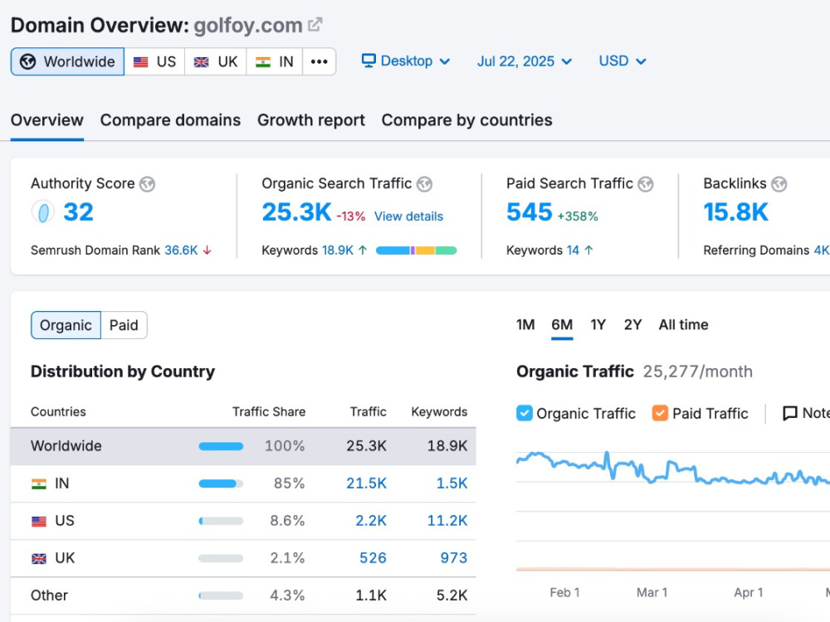Click the Notes speech bubble icon

(790, 413)
